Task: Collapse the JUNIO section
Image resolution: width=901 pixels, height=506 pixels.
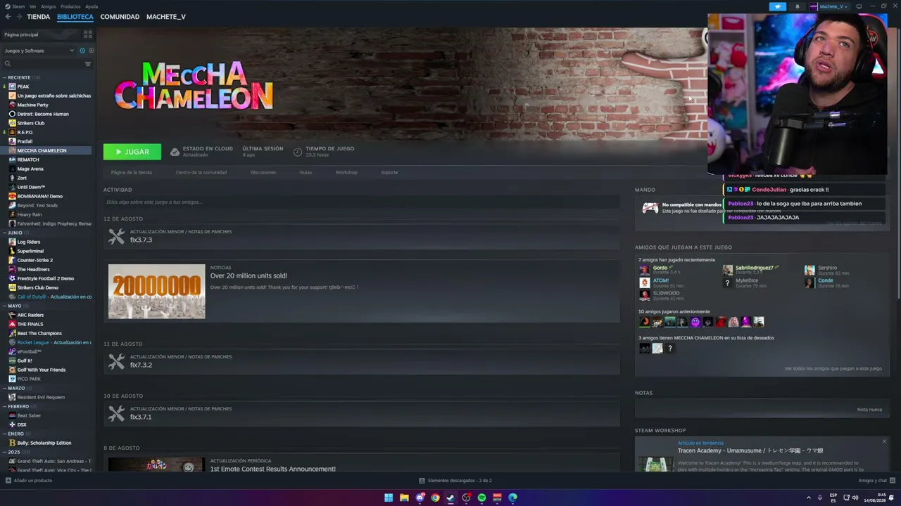Action: point(4,233)
